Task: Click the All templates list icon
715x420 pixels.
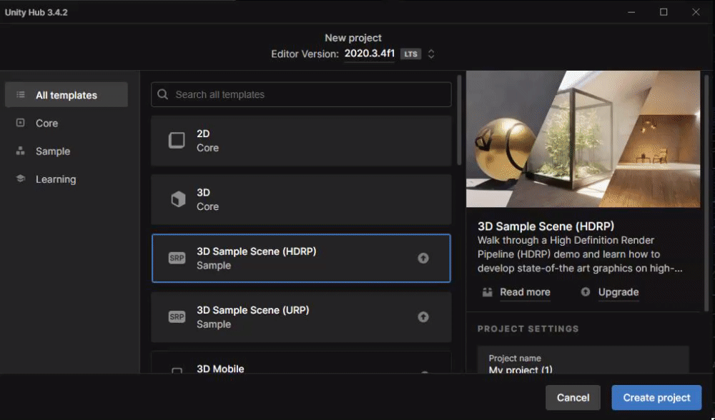Action: click(x=21, y=94)
